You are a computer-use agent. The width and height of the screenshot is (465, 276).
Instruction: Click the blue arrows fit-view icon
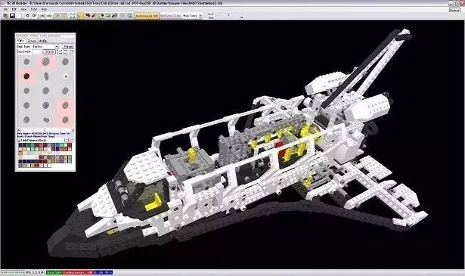coord(73,15)
